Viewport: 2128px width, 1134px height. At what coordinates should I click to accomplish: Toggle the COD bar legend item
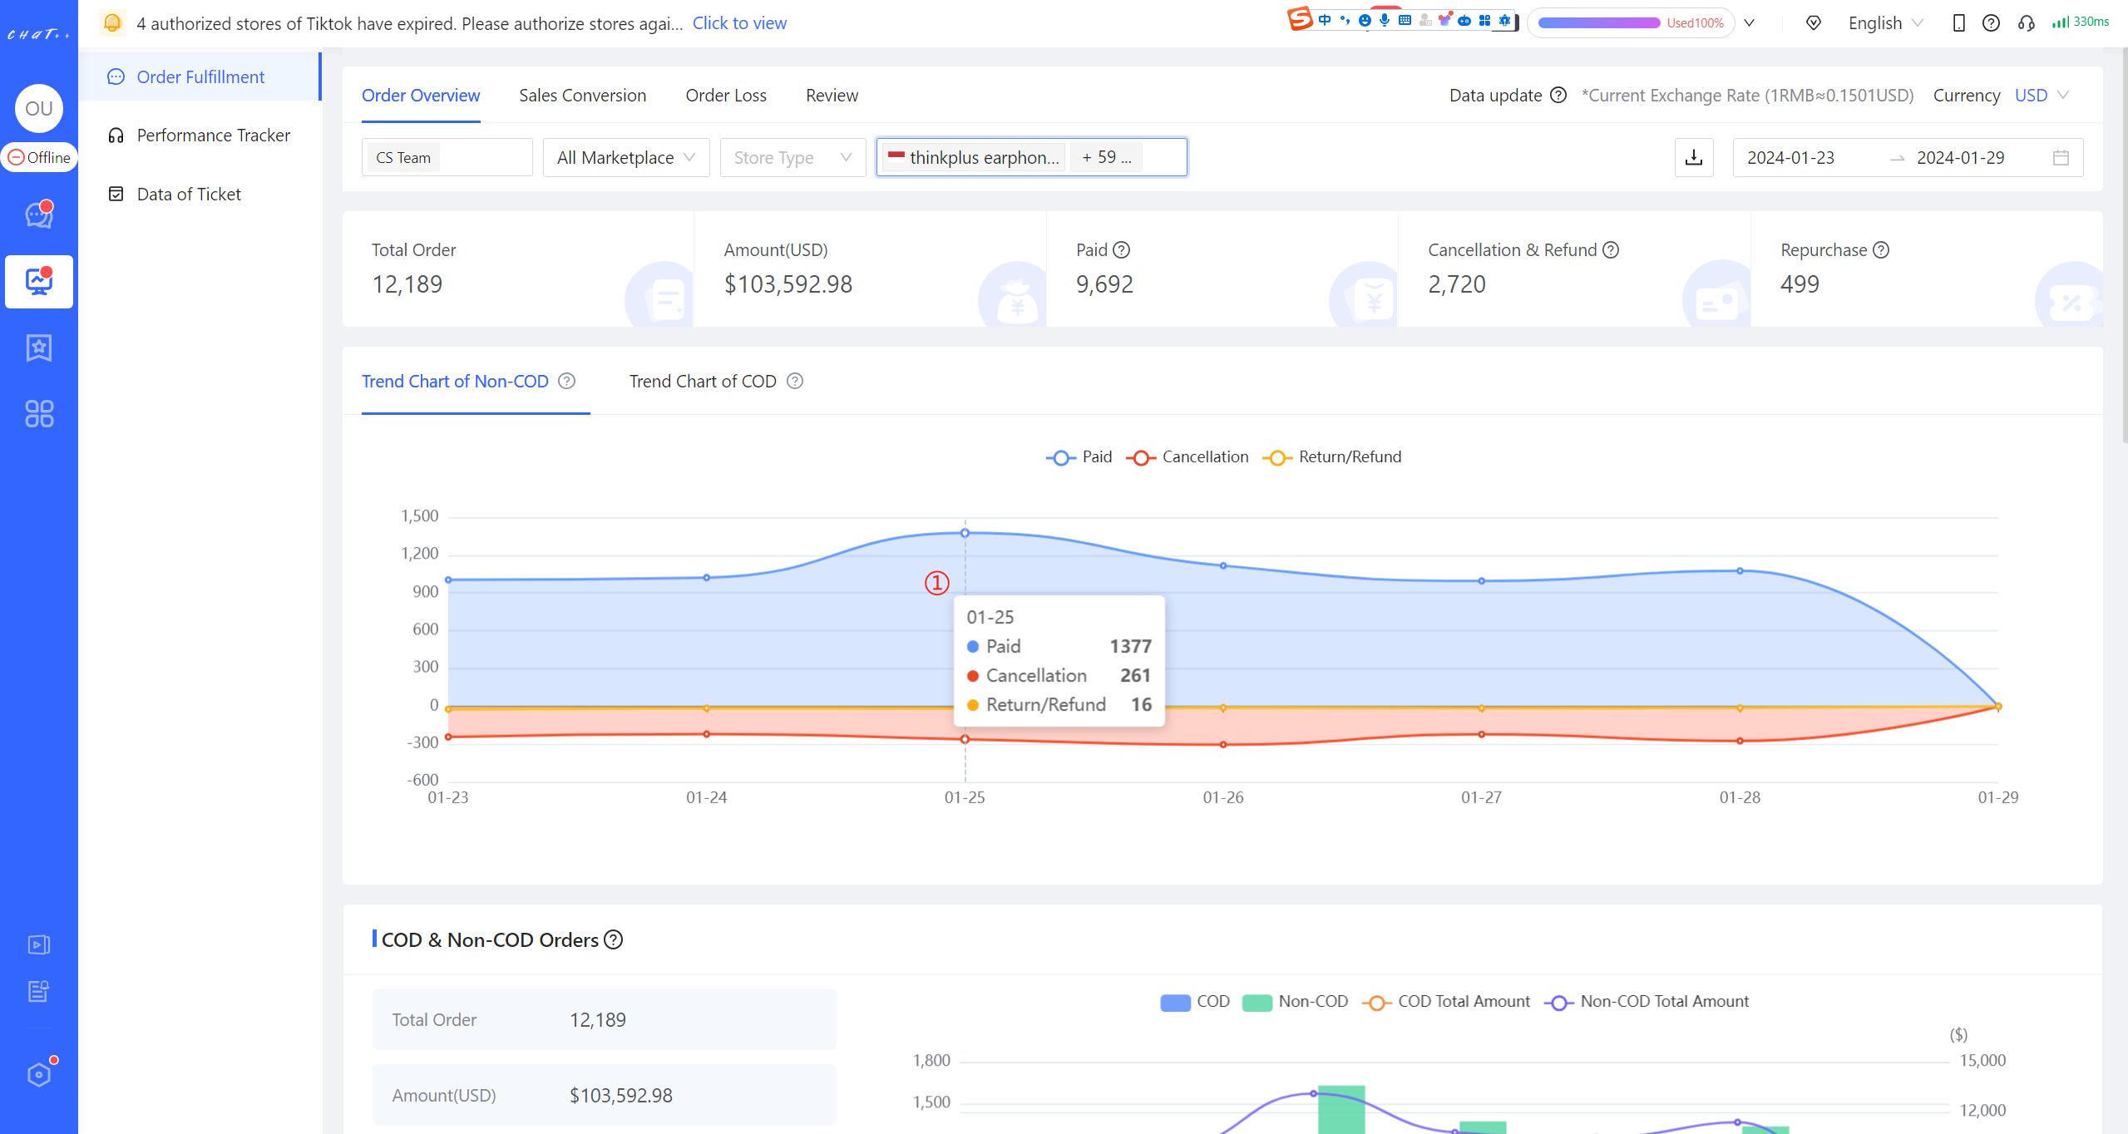pyautogui.click(x=1194, y=1002)
